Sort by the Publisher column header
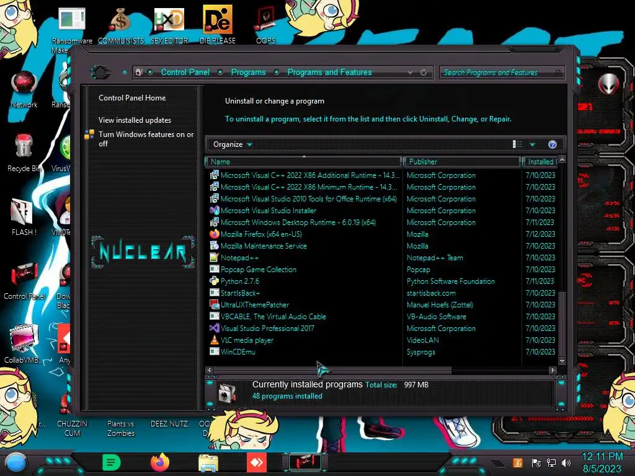 461,162
